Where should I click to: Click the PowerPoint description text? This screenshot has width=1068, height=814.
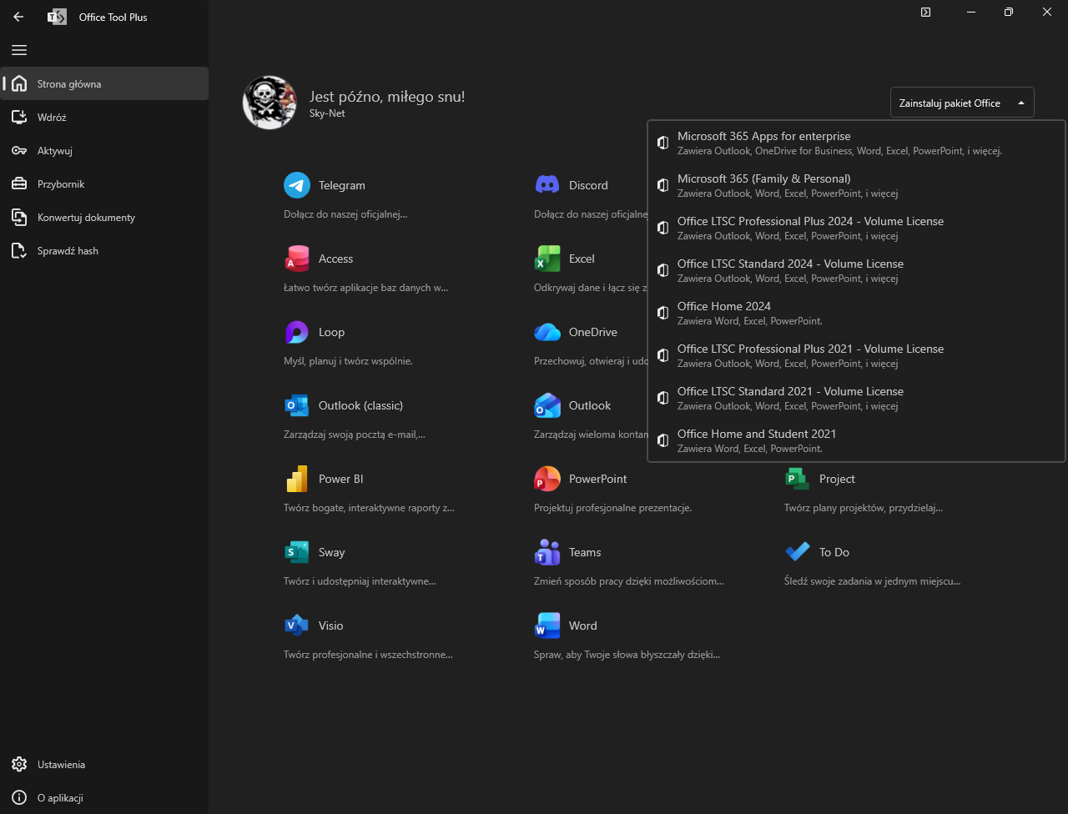click(612, 508)
